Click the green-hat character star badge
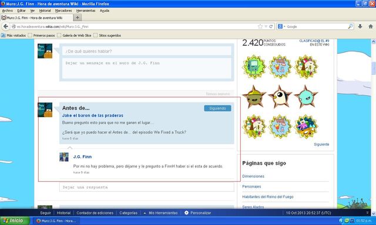Viewport: 376px width, 225px height. point(254,97)
